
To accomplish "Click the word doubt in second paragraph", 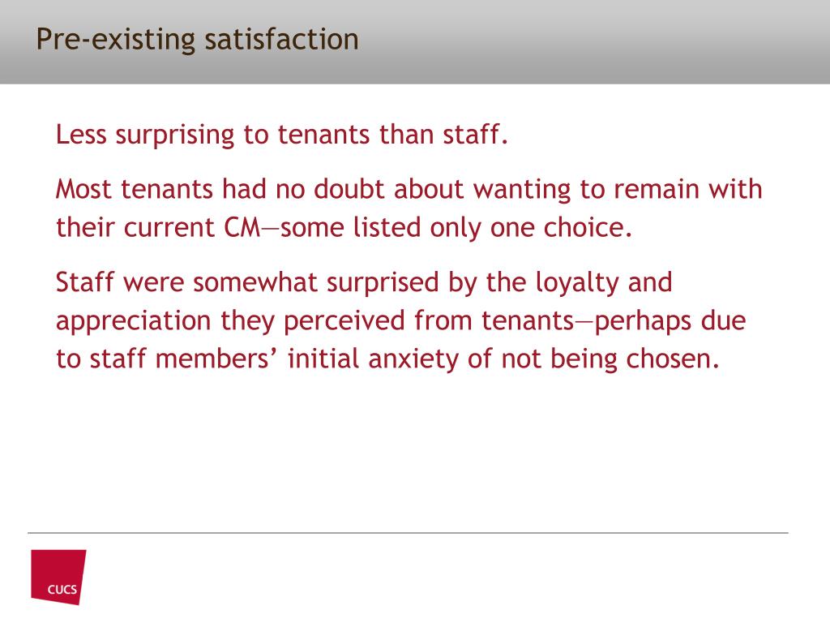I will click(x=349, y=189).
